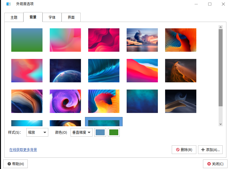Open the 样式 style dropdown
229x169 pixels.
coord(37,133)
